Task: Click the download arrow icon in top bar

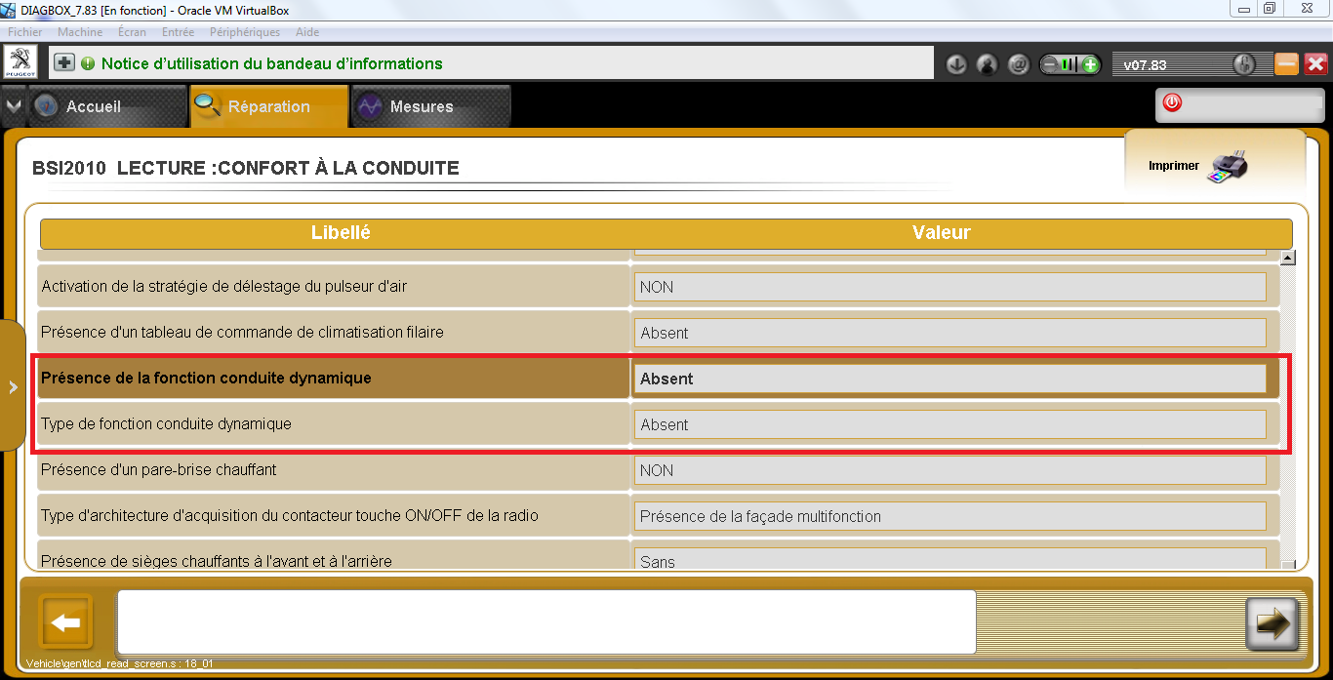Action: pos(956,65)
